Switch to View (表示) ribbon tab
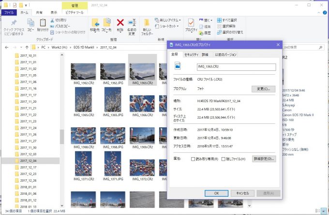 tap(54, 13)
